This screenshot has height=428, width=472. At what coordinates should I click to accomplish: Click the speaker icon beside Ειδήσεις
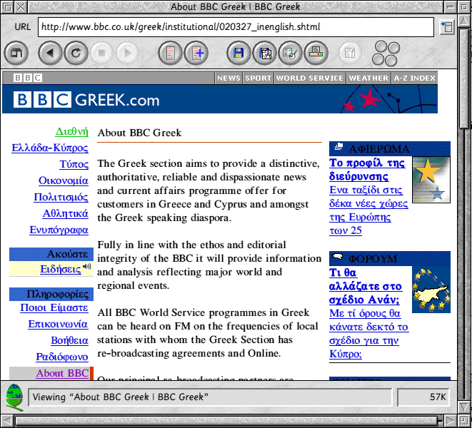coord(87,267)
